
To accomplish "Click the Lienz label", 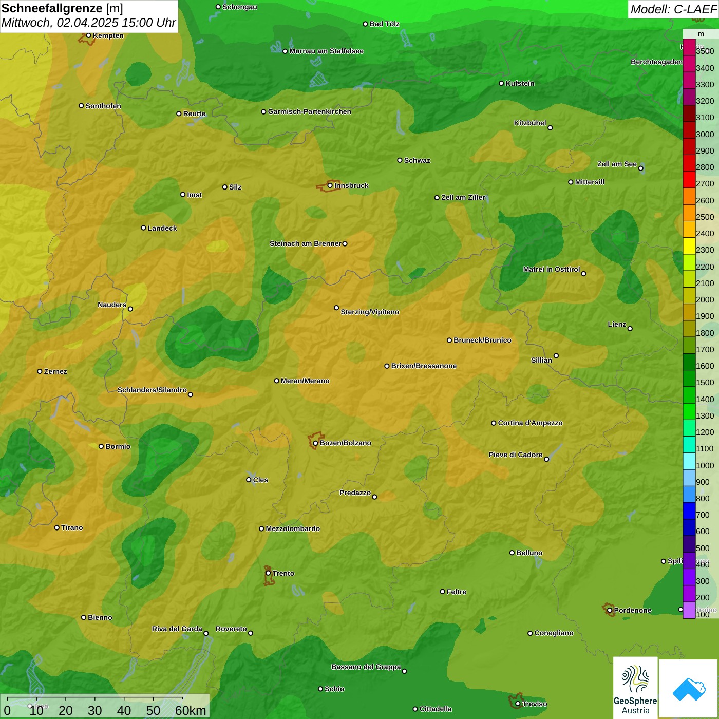I will (617, 324).
